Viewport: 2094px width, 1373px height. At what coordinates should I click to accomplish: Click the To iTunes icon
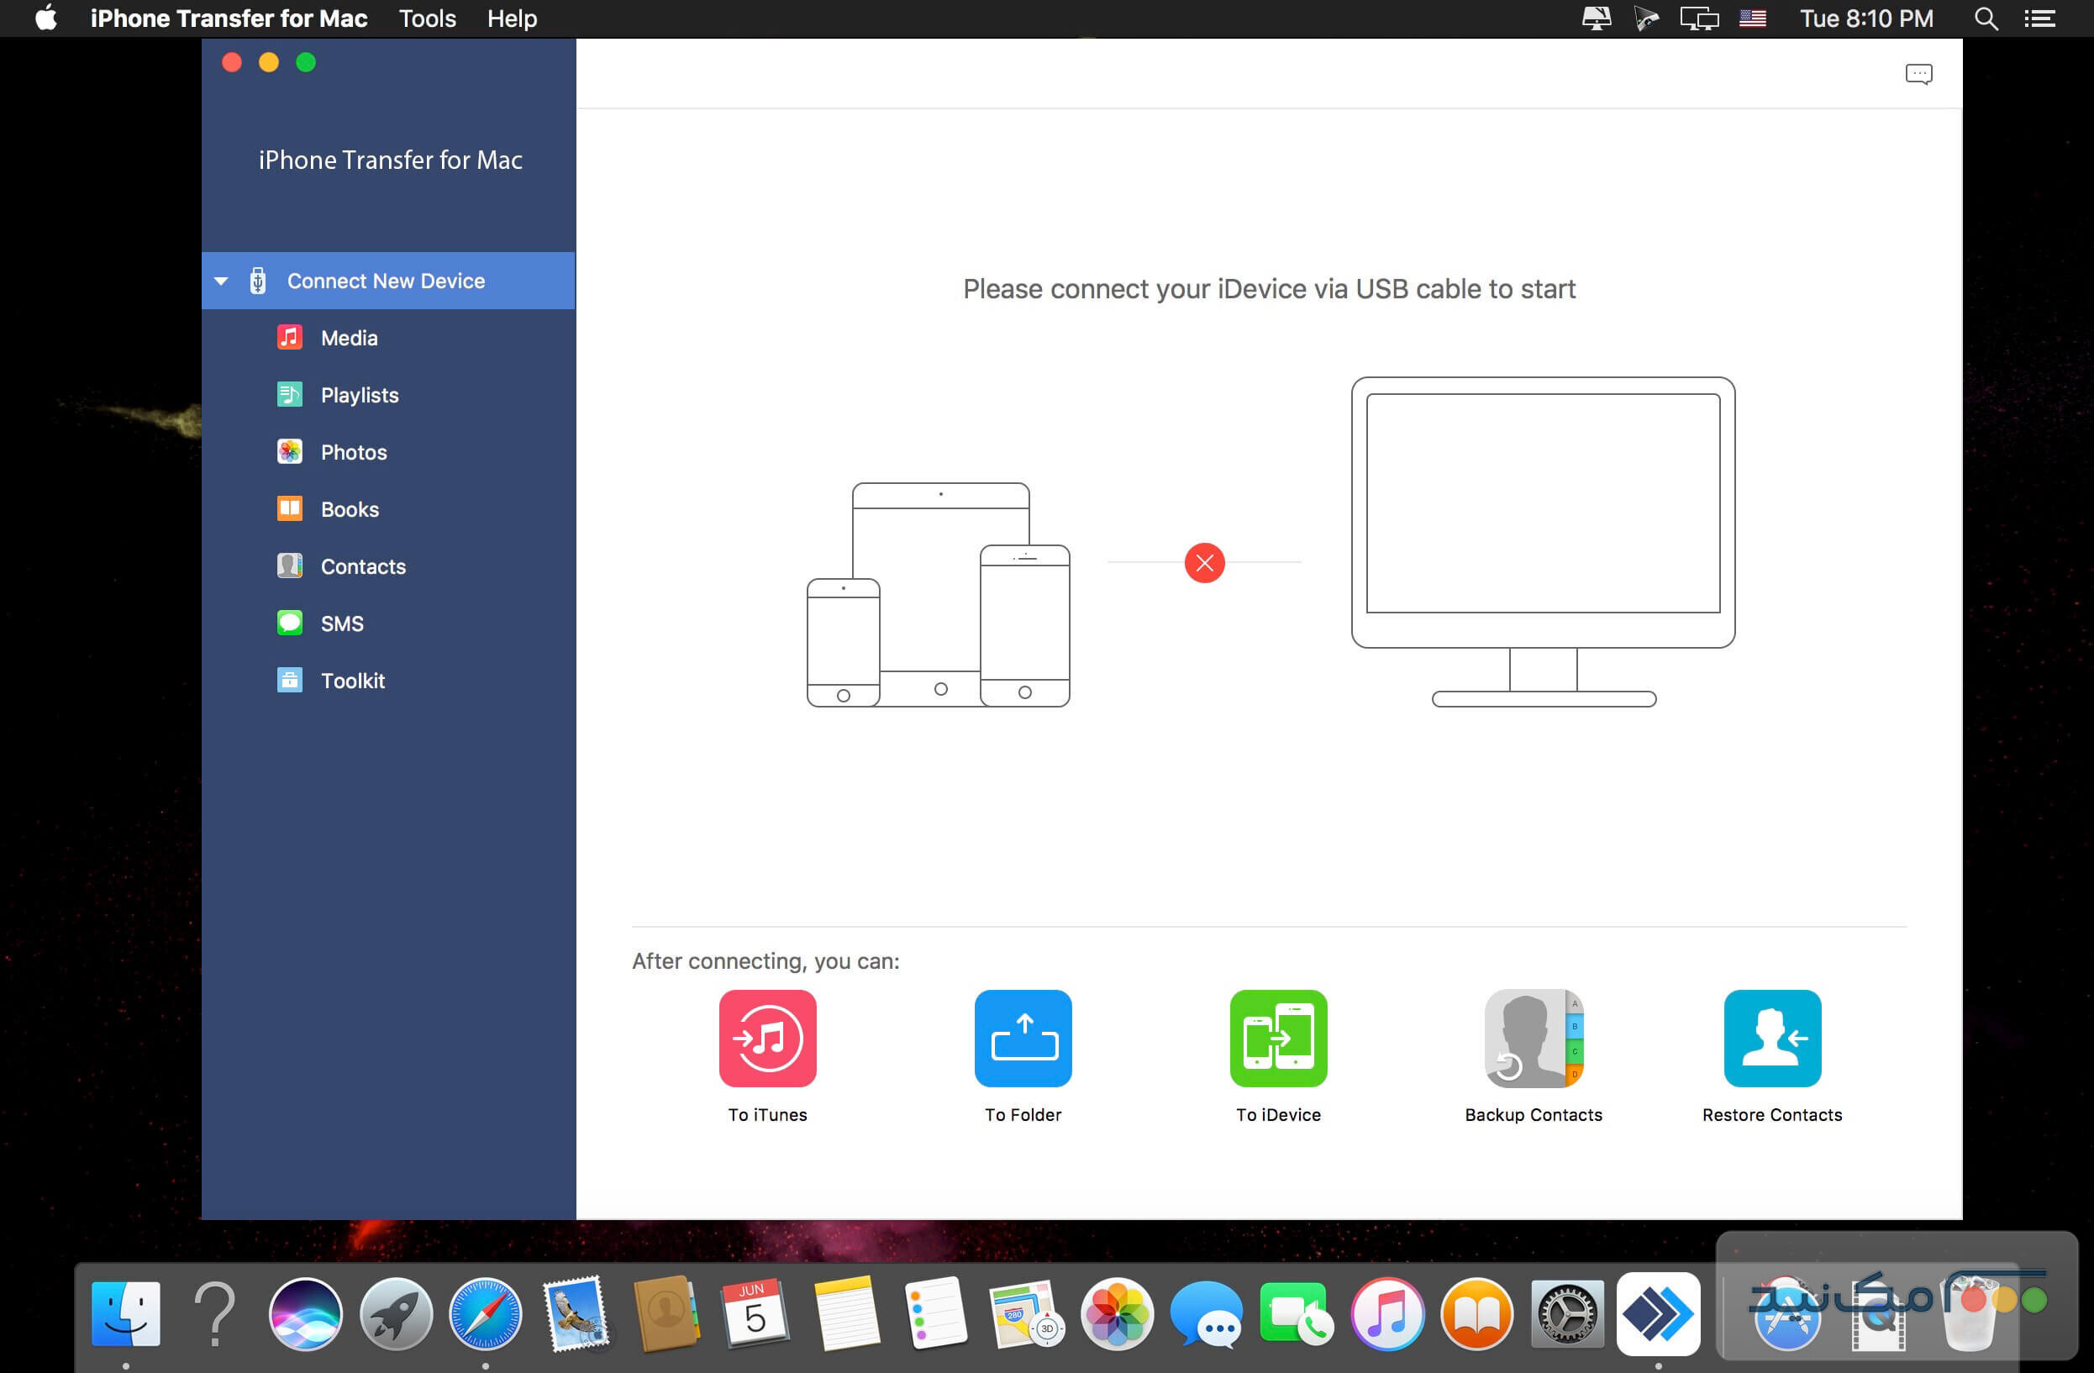click(x=767, y=1038)
